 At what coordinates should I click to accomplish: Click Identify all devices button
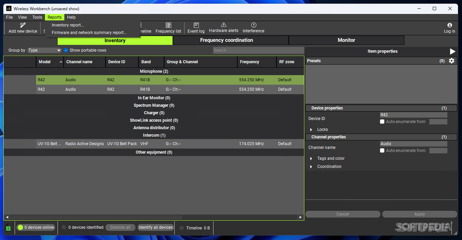coord(156,227)
